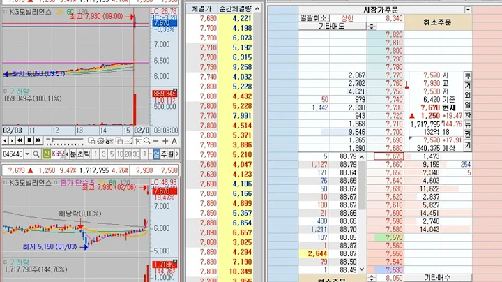Click the upper limit price 8,340
The image size is (502, 282).
coord(386,18)
